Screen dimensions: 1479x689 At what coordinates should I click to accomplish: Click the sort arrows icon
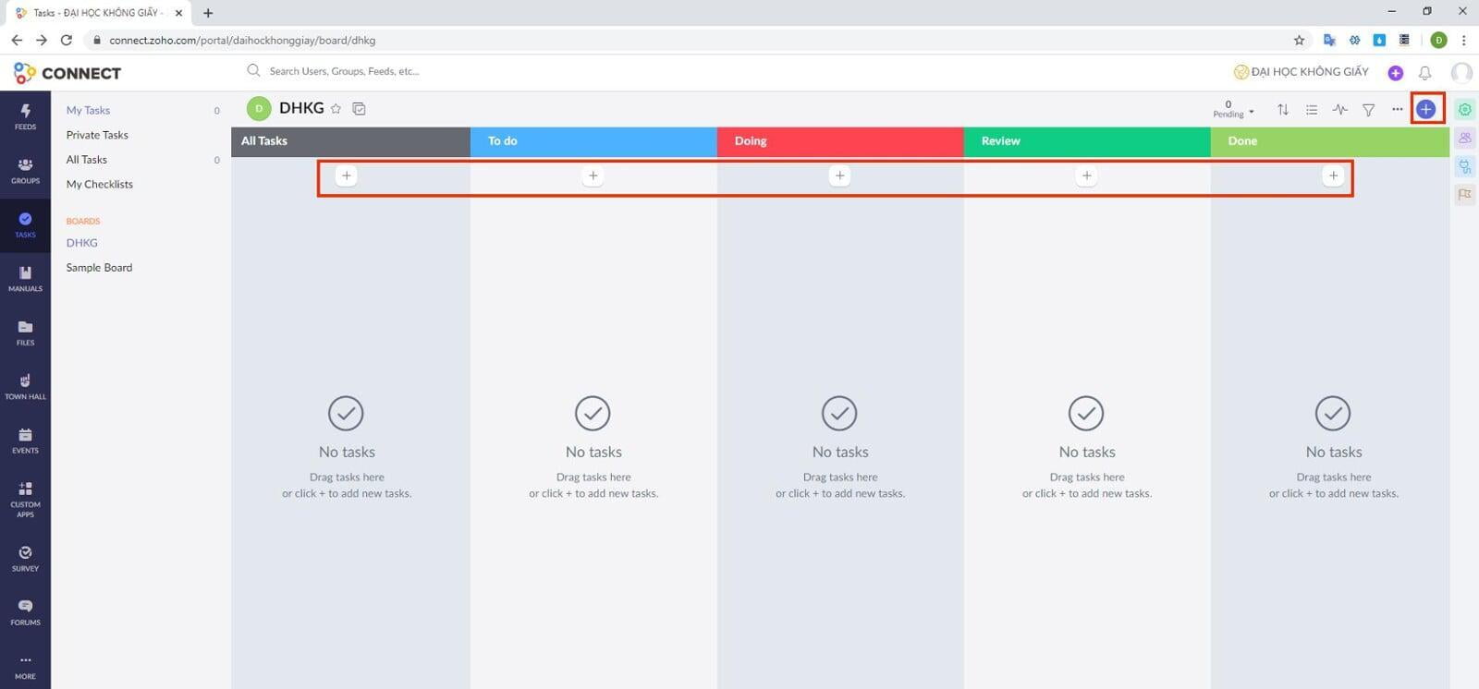1283,110
